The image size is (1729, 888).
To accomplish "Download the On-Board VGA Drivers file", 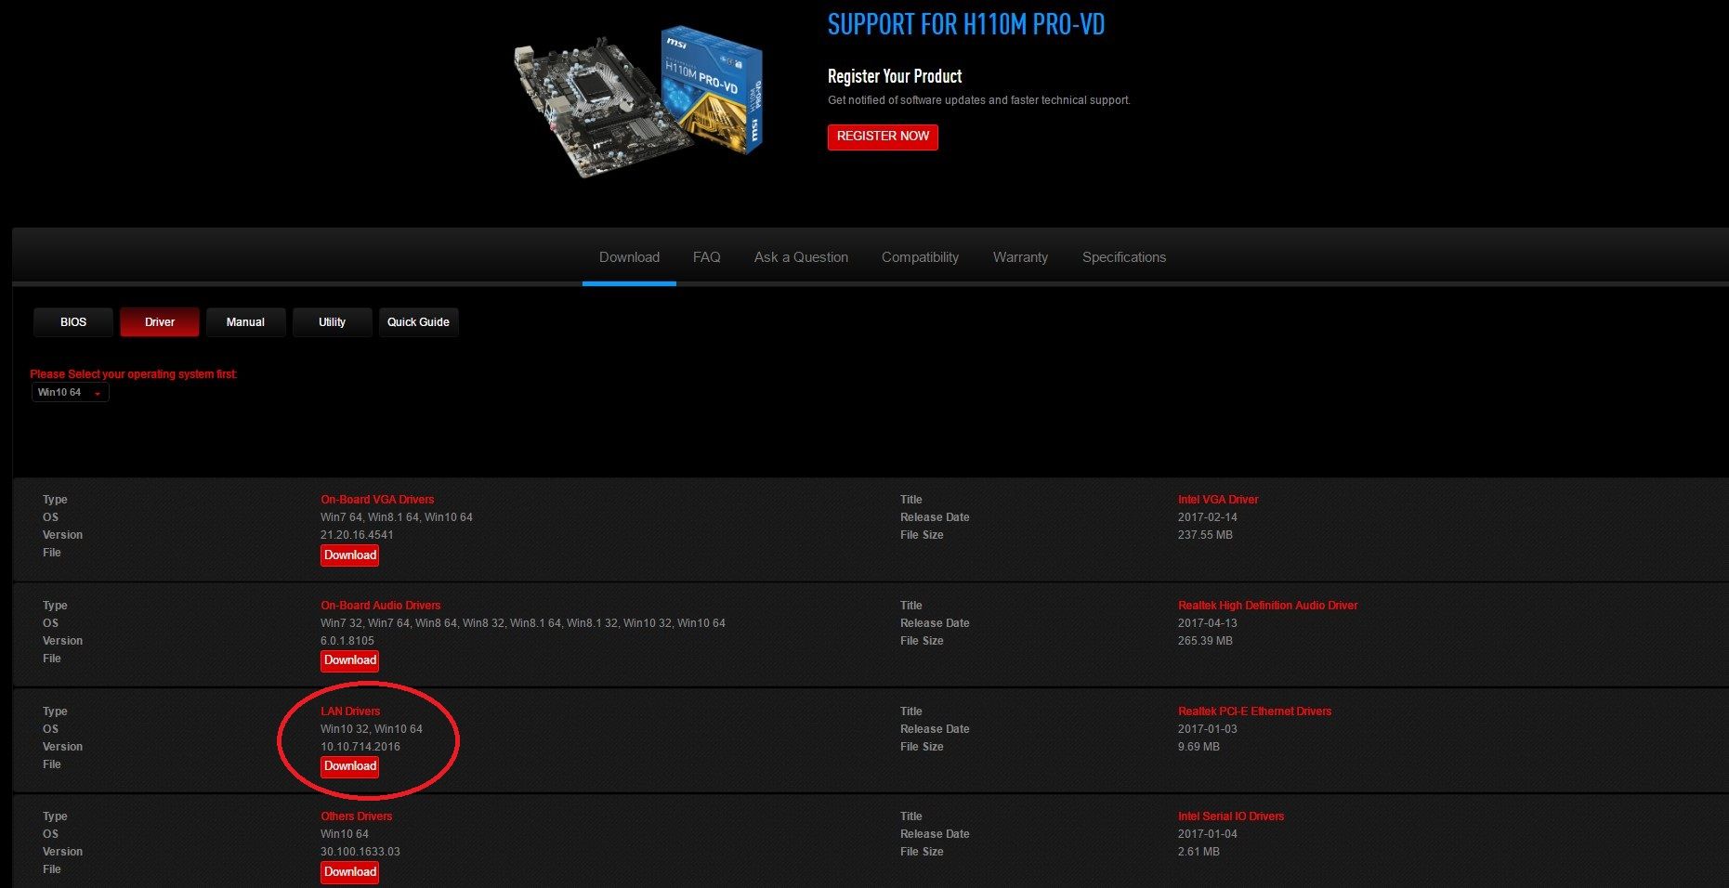I will pyautogui.click(x=350, y=555).
